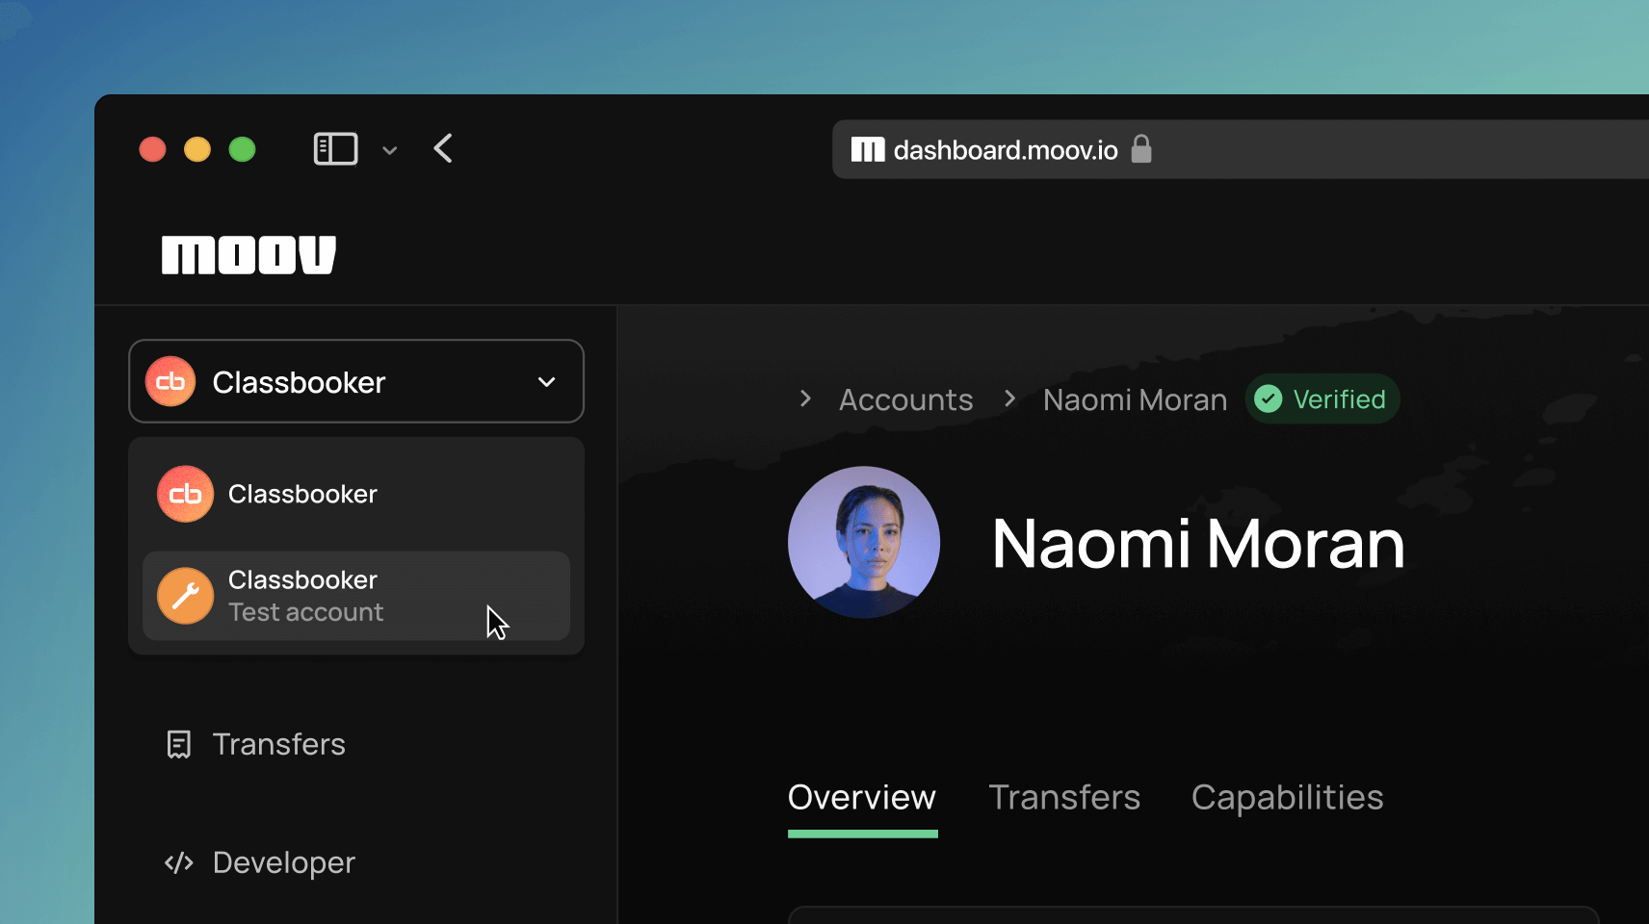The image size is (1649, 924).
Task: Click the Naomi Moran heading text
Action: [1198, 544]
